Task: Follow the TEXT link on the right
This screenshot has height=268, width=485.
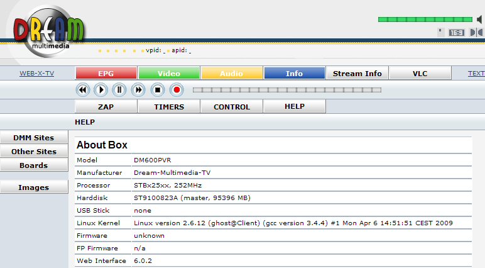Action: (476, 74)
